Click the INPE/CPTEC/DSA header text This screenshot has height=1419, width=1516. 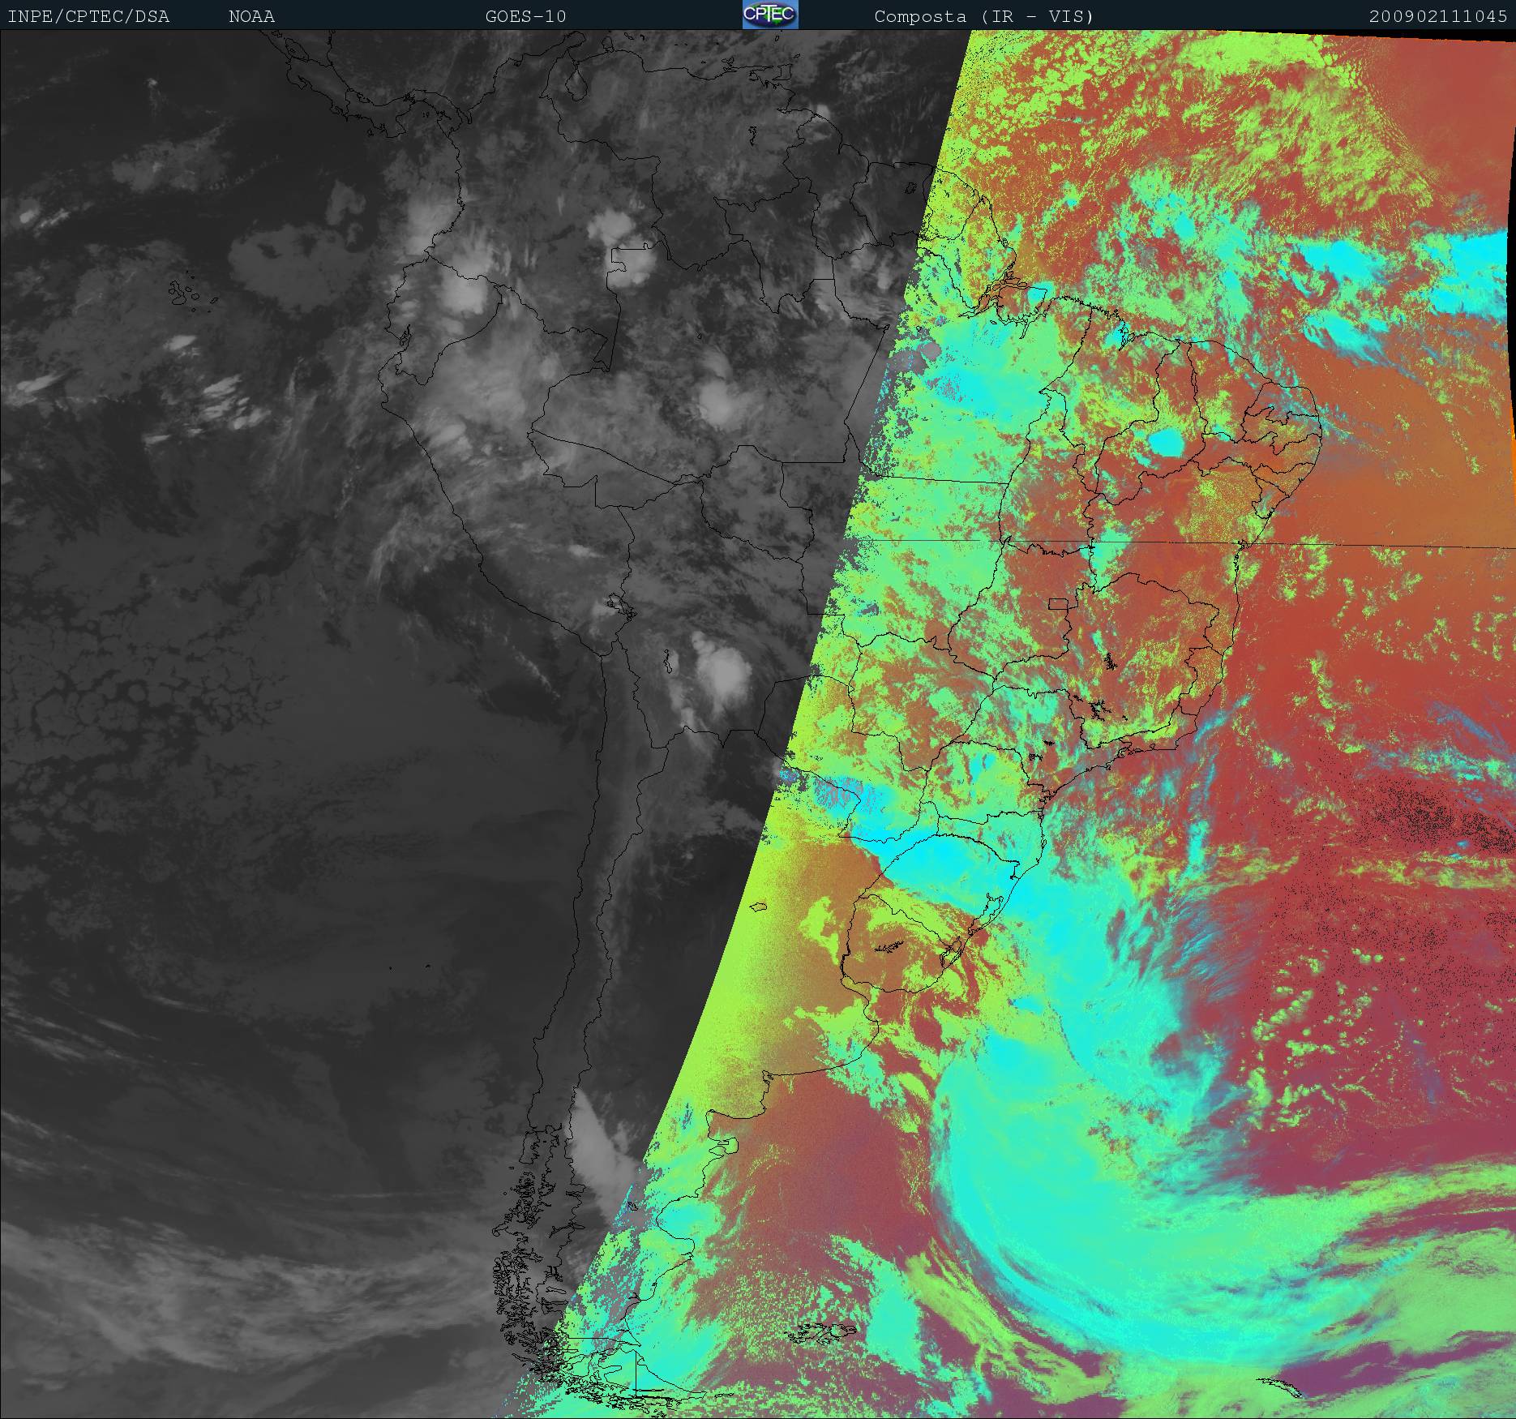click(x=88, y=16)
